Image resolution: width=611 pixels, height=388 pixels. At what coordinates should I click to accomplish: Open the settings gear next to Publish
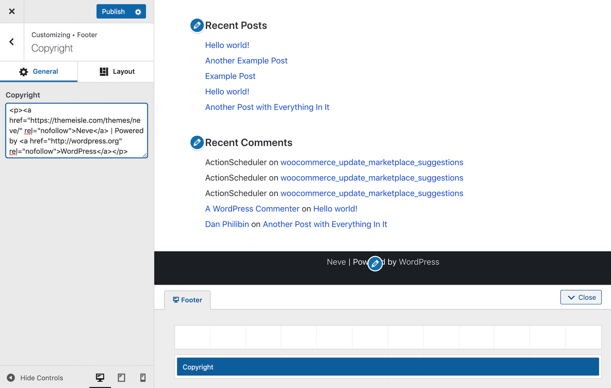coord(138,11)
